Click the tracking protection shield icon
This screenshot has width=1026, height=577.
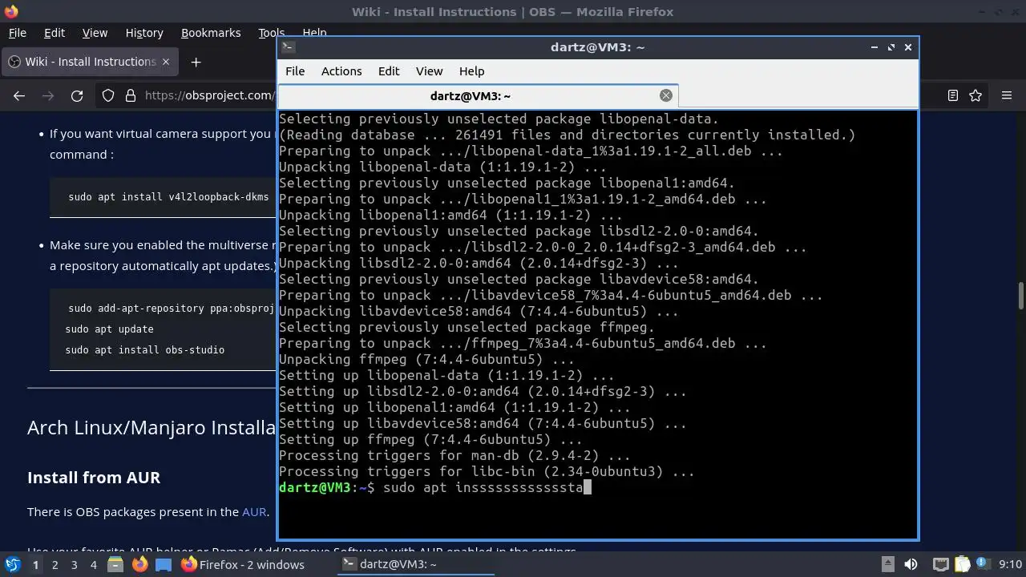108,95
